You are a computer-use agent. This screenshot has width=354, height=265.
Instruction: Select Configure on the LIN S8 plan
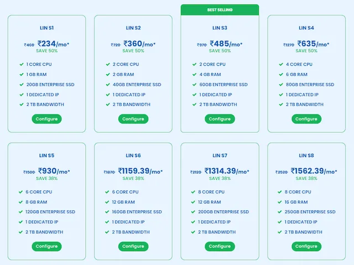click(x=306, y=246)
